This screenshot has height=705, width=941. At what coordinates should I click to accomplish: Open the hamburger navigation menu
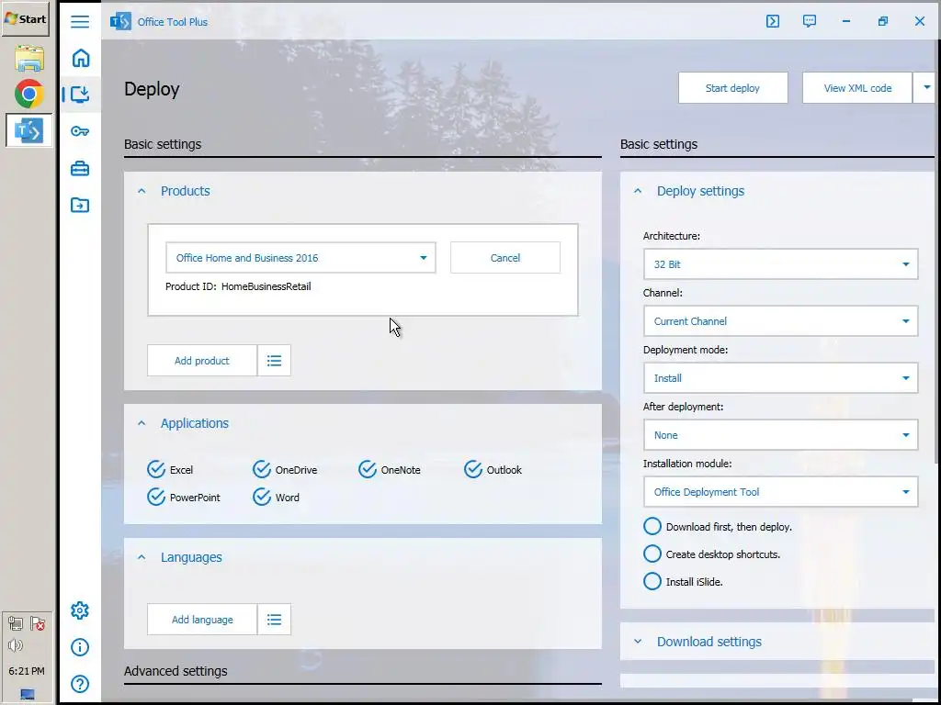point(80,22)
